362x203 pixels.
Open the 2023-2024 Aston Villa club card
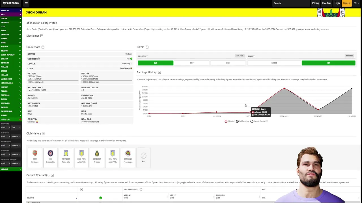click(x=81, y=158)
